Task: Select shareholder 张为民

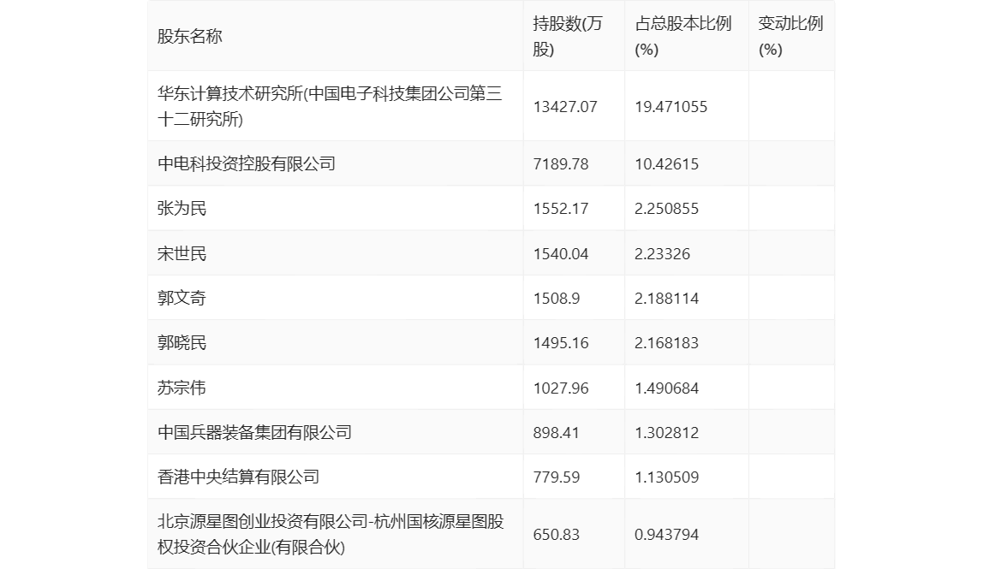Action: point(182,208)
